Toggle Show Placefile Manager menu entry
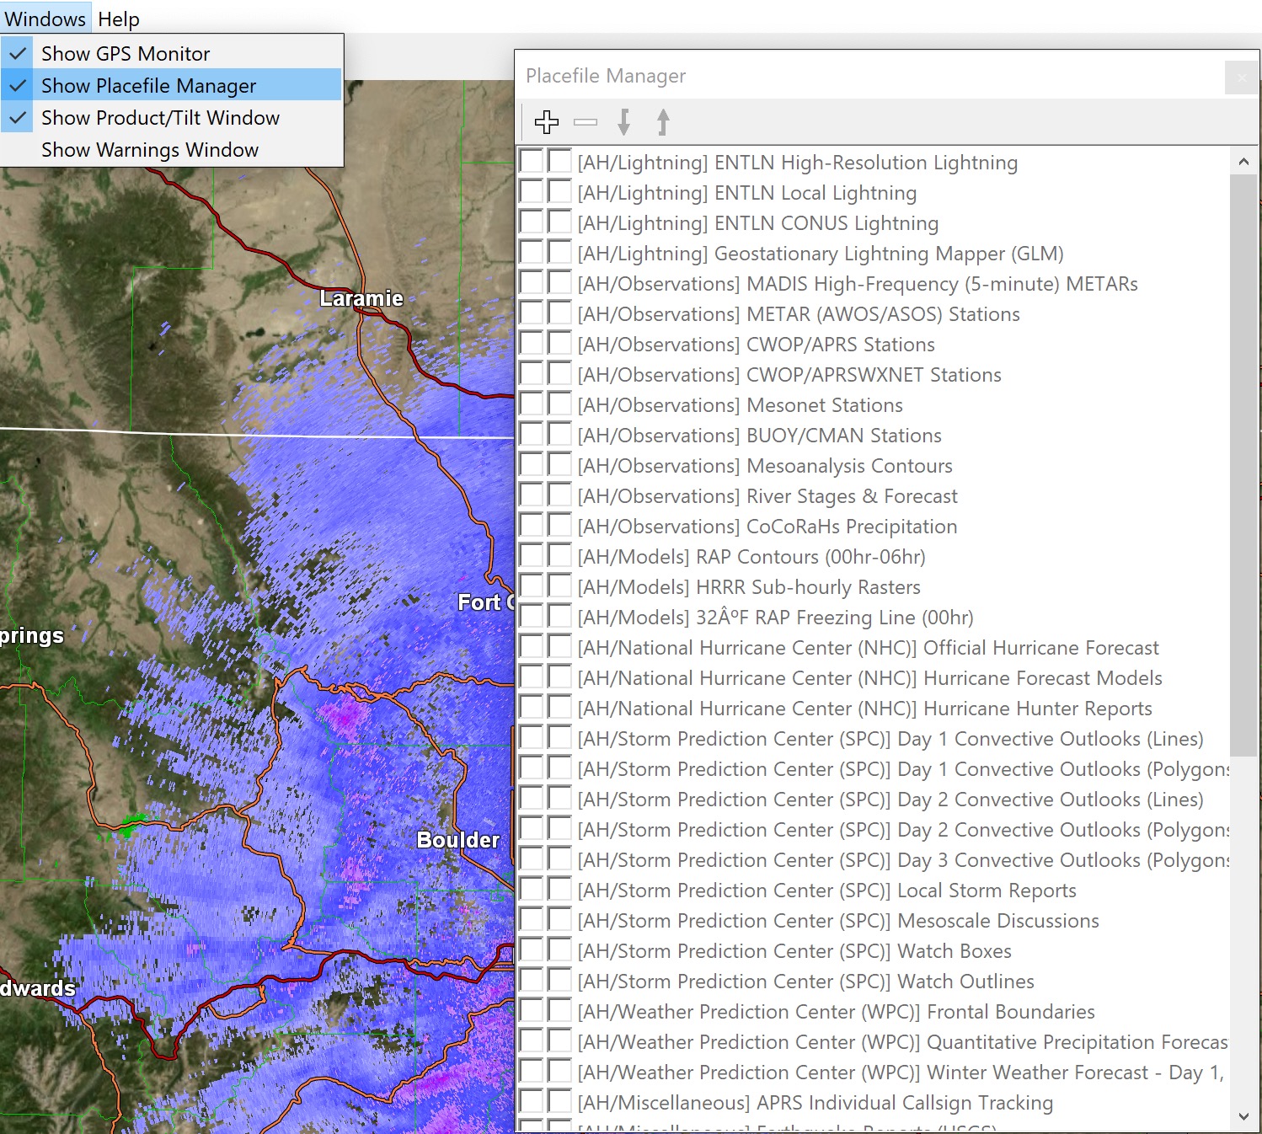1262x1134 pixels. click(x=172, y=86)
